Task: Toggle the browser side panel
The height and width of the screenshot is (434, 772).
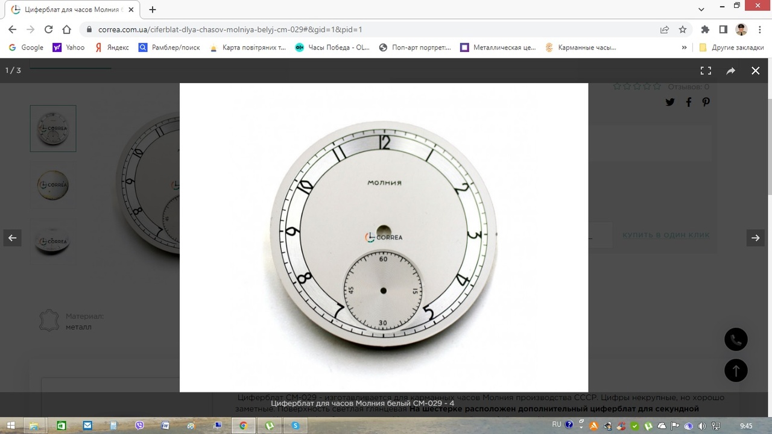Action: tap(723, 30)
